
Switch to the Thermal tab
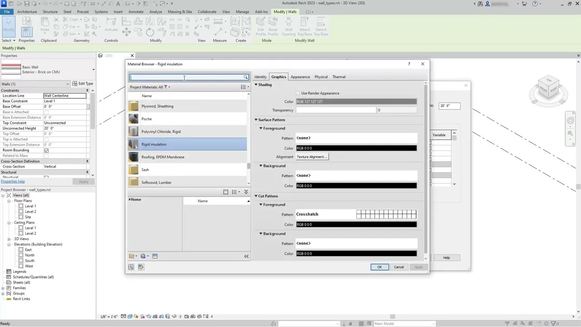(339, 77)
